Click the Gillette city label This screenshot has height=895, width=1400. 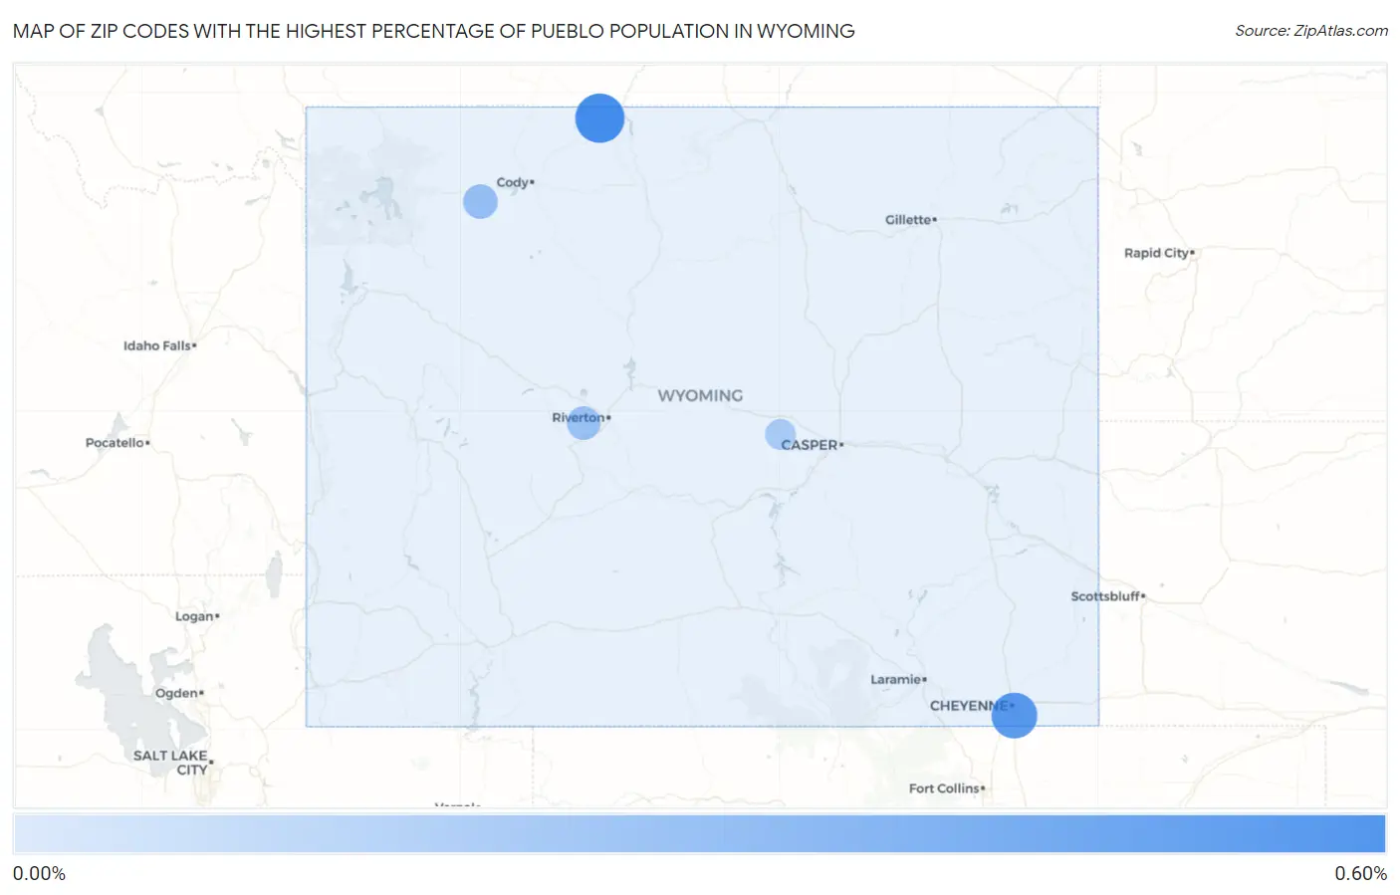910,219
